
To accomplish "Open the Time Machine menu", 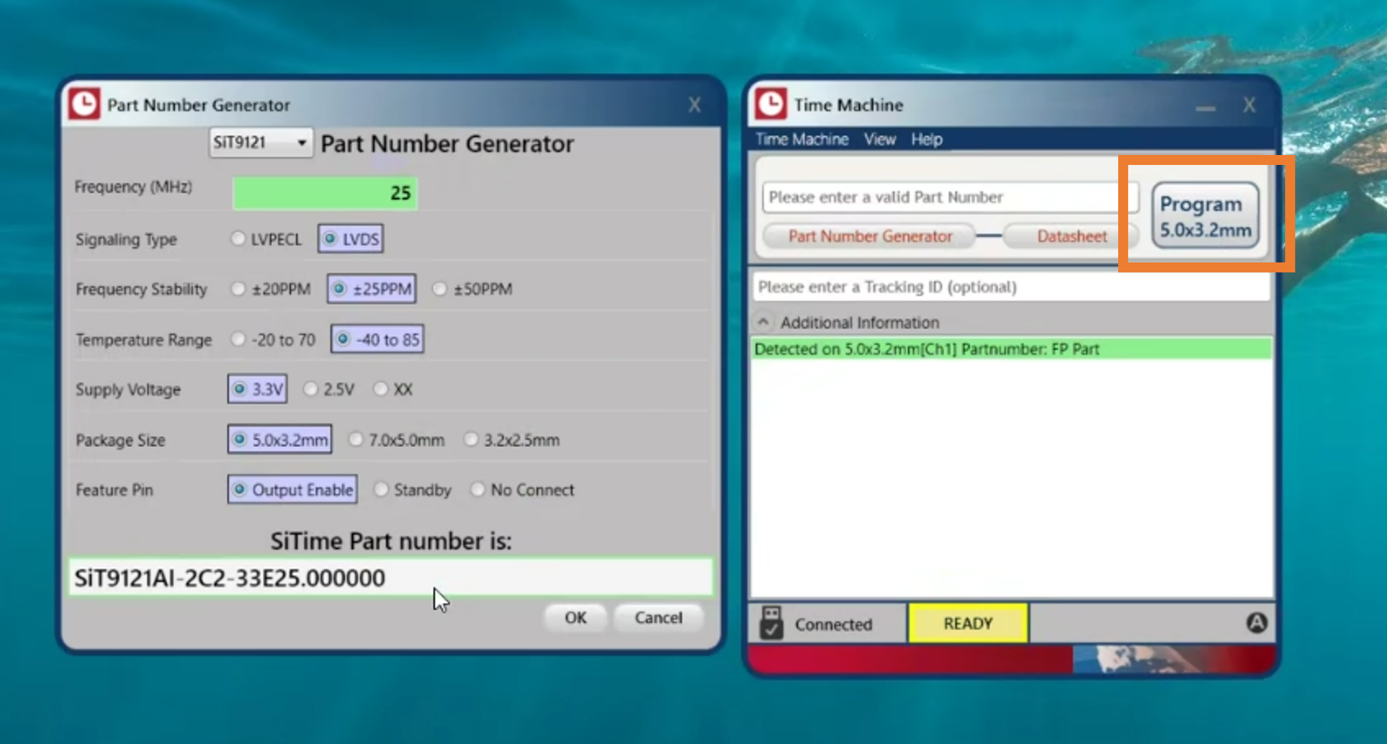I will [x=802, y=139].
